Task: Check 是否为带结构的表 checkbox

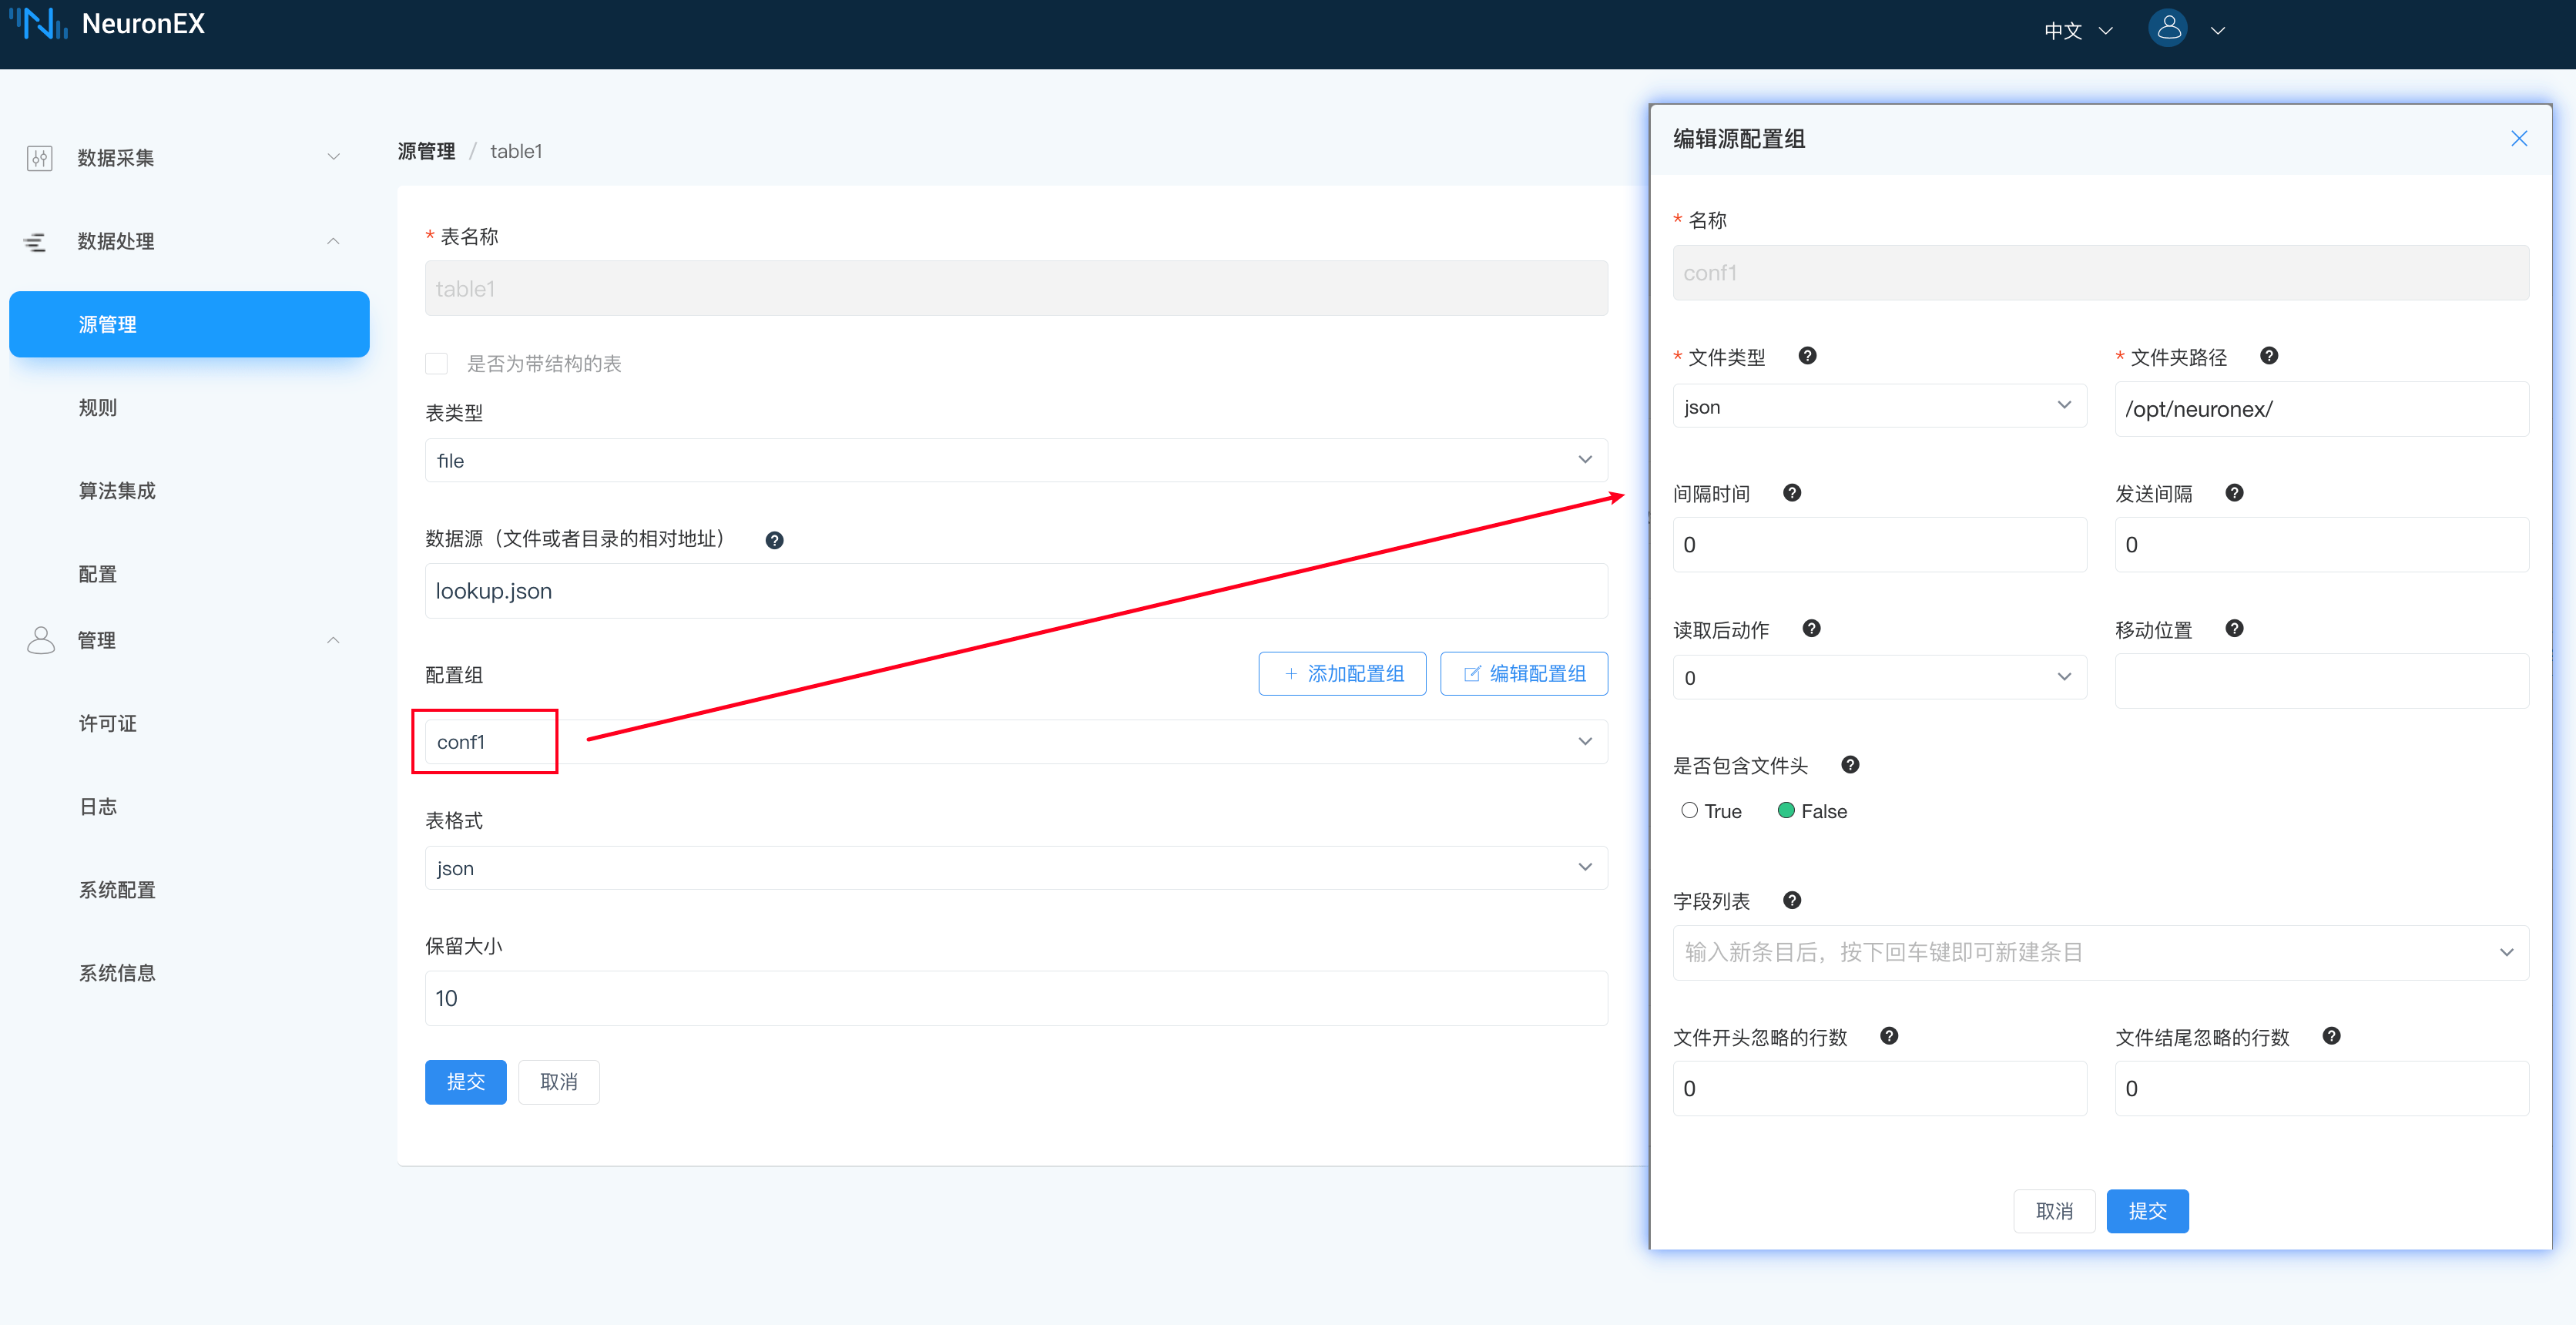Action: click(x=436, y=363)
